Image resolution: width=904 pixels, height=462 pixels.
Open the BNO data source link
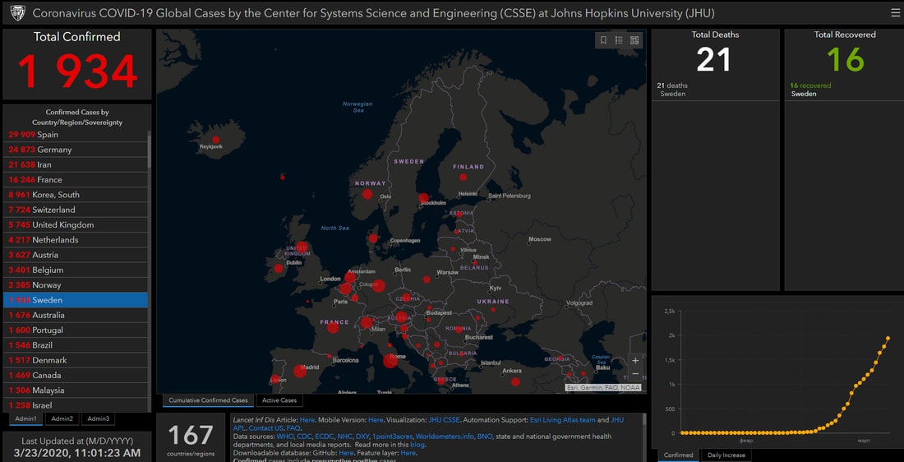[x=485, y=437]
